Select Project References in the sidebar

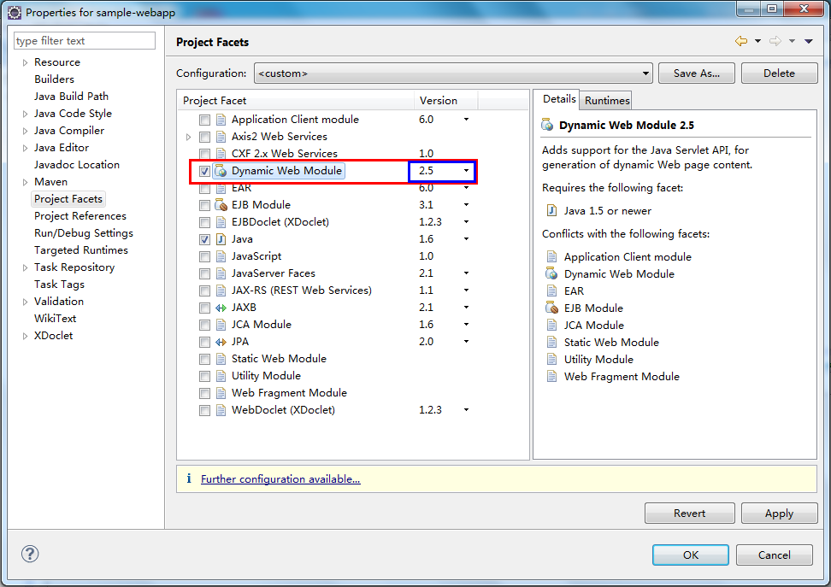80,215
